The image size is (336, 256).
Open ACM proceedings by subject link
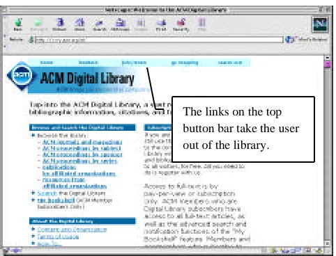tap(82, 148)
